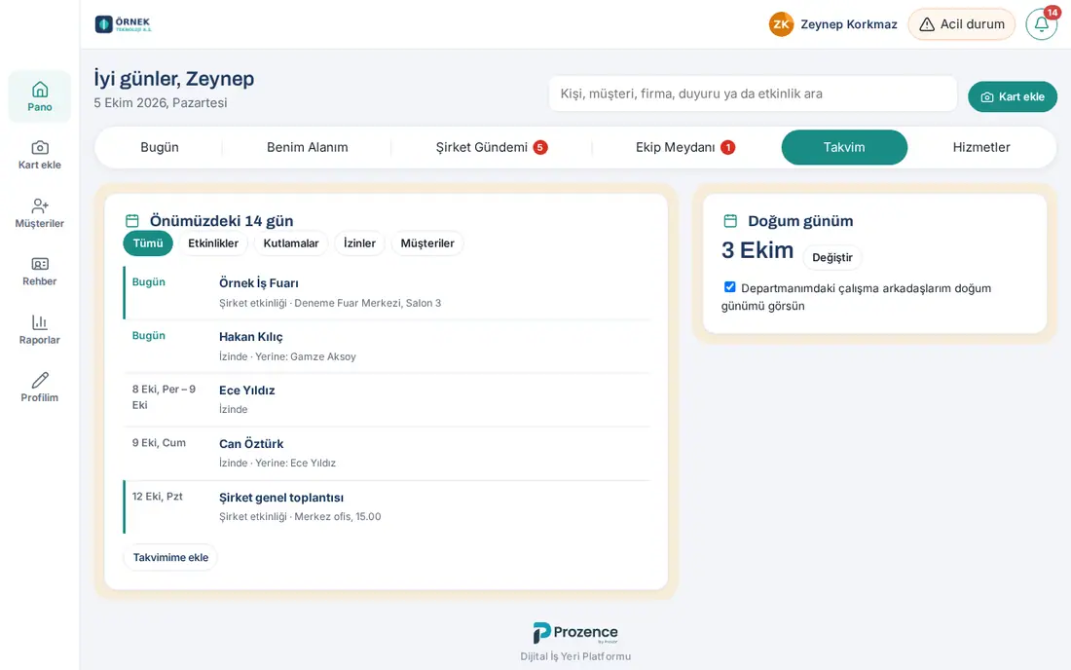
Task: Open Ece Yıldız leave entry
Action: (387, 399)
